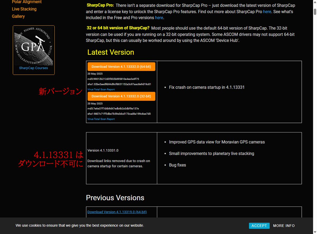Image resolution: width=317 pixels, height=234 pixels.
Task: Download Version 4.1.13332.0 (64-bit)
Action: point(121,66)
